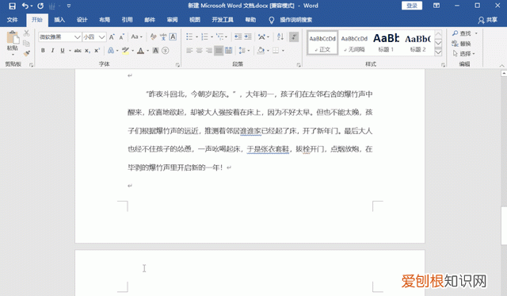Open the borders dropdown arrow
Viewport: 507px width, 296px height.
coord(283,51)
